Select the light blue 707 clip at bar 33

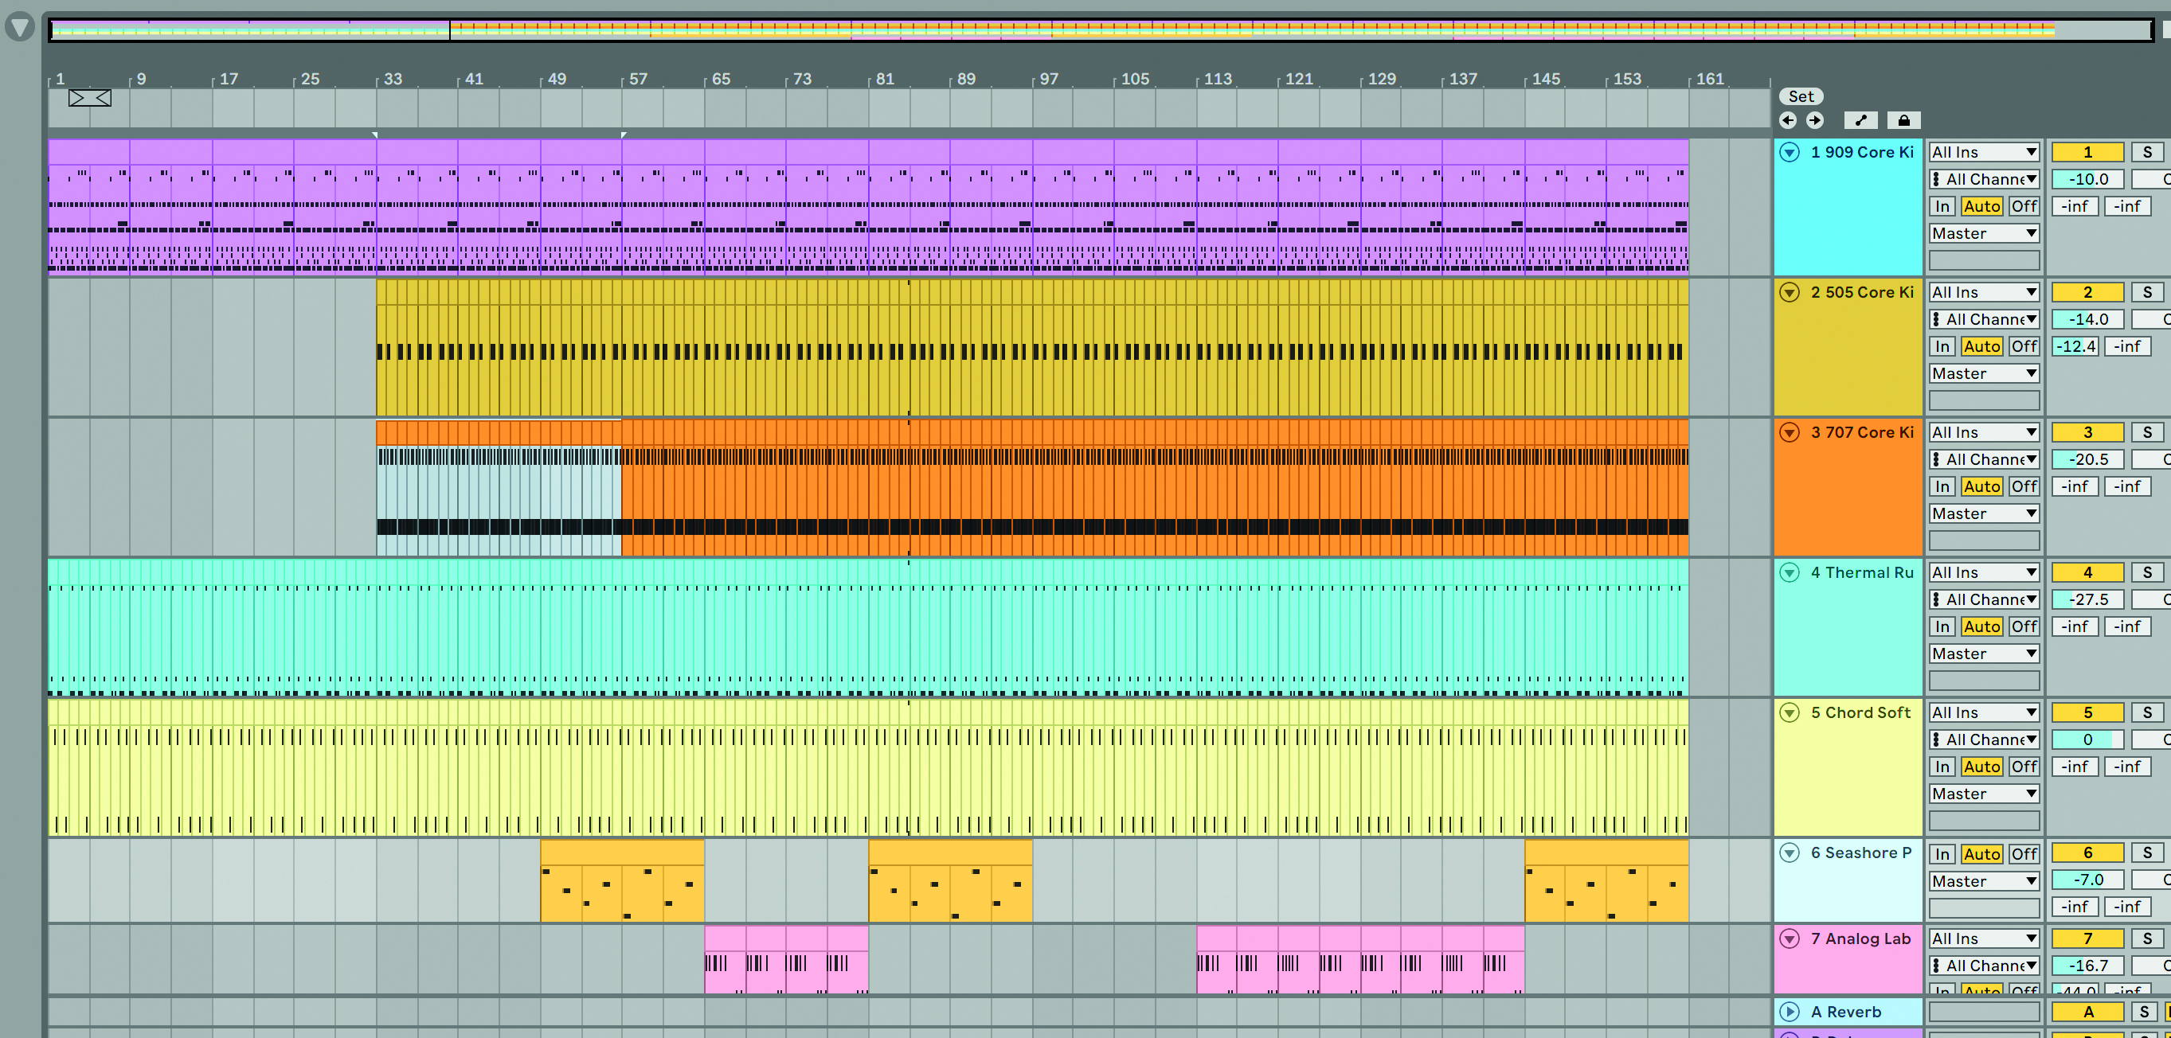(499, 489)
